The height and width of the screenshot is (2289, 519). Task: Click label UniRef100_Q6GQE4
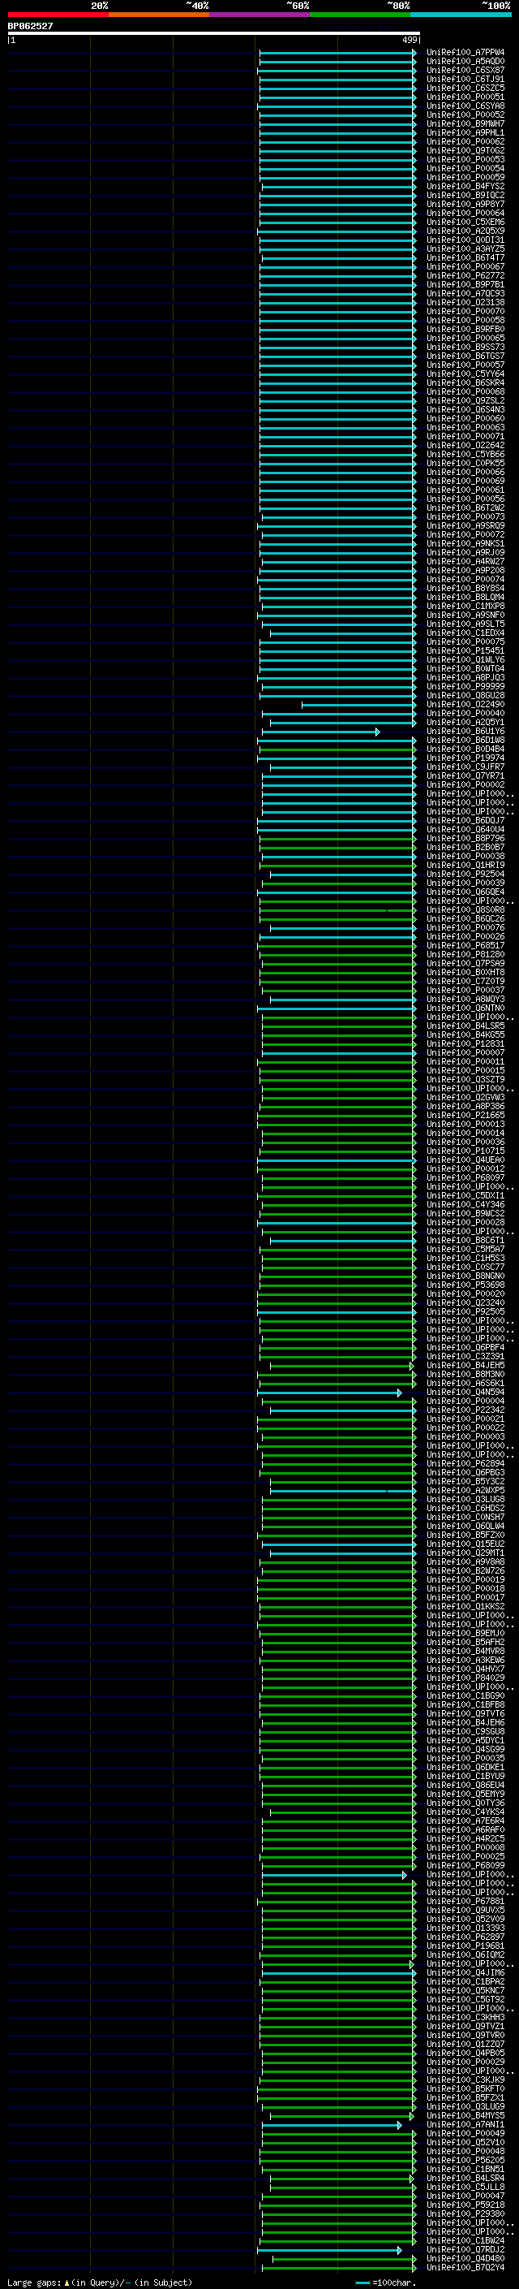[x=465, y=892]
